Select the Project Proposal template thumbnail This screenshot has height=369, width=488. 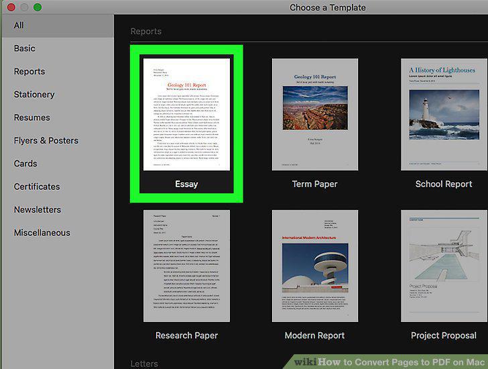[444, 266]
